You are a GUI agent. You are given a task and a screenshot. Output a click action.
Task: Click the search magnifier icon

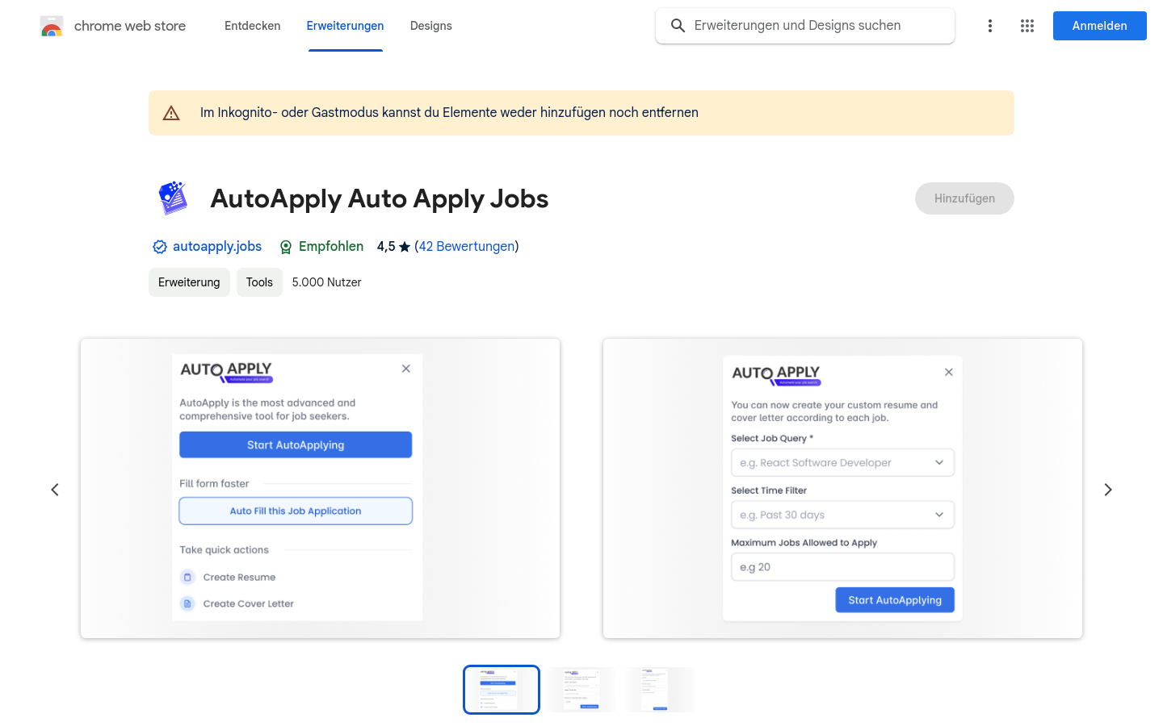[678, 26]
